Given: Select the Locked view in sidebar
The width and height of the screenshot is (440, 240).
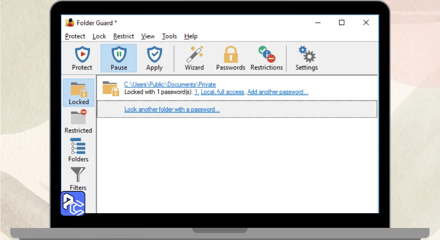Looking at the screenshot, I should pos(79,93).
